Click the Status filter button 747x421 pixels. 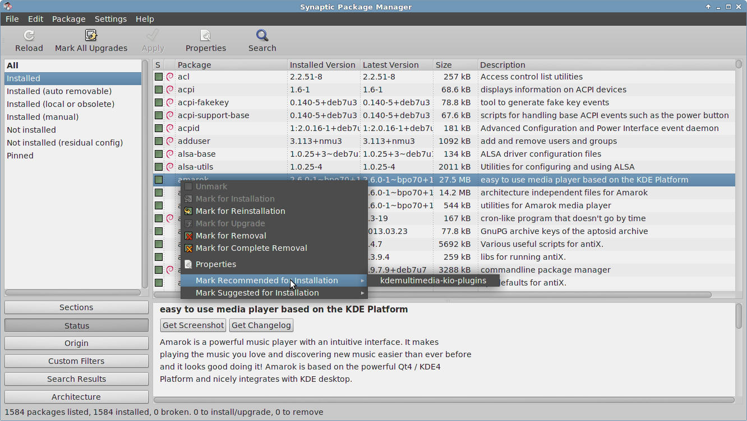[76, 326]
